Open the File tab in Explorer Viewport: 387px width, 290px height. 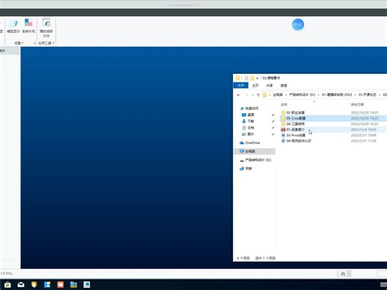point(240,86)
